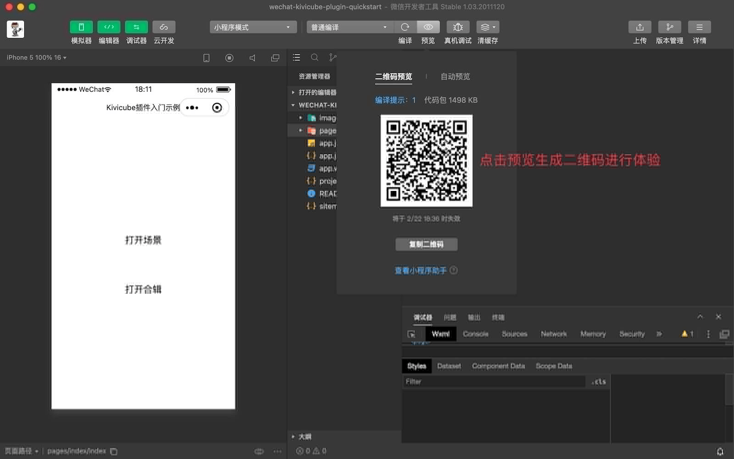Mute the simulator using the speaker icon
Viewport: 734px width, 459px height.
point(252,58)
